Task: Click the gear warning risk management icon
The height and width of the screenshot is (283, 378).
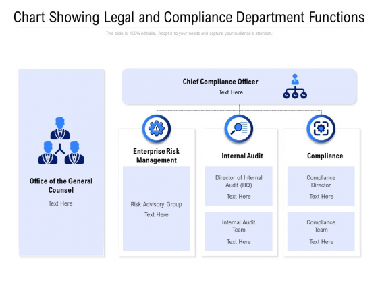Action: click(157, 129)
